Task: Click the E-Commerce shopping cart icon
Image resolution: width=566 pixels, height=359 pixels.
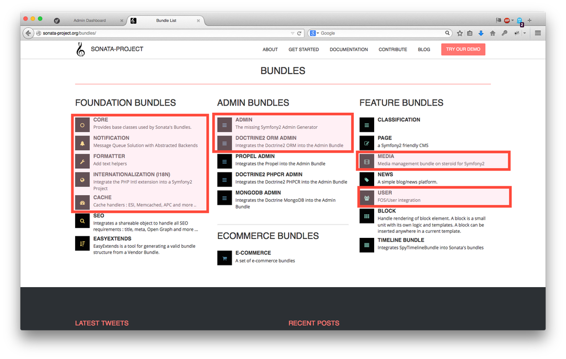Action: pyautogui.click(x=224, y=258)
